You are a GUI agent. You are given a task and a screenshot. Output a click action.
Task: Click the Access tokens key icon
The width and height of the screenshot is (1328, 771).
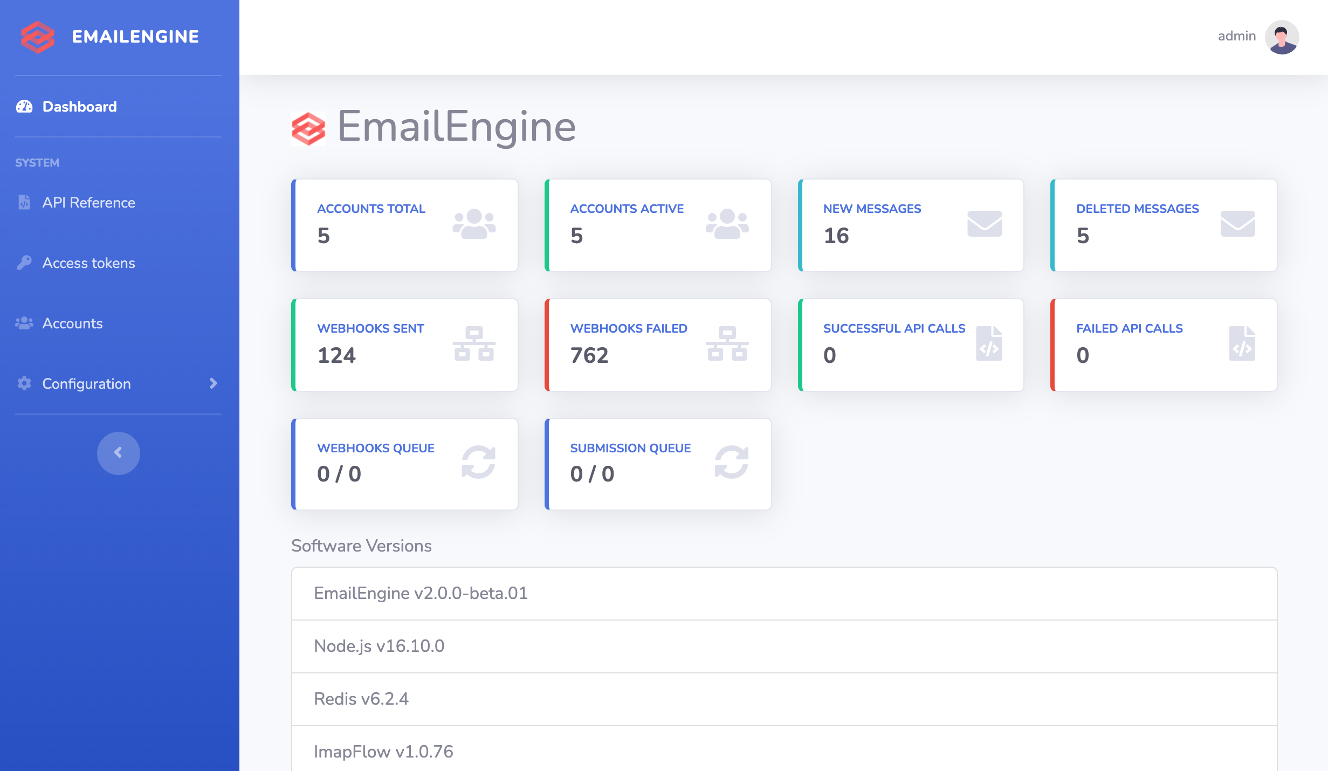24,263
